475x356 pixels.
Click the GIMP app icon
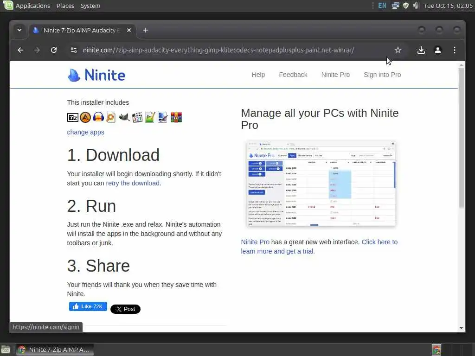(x=124, y=117)
